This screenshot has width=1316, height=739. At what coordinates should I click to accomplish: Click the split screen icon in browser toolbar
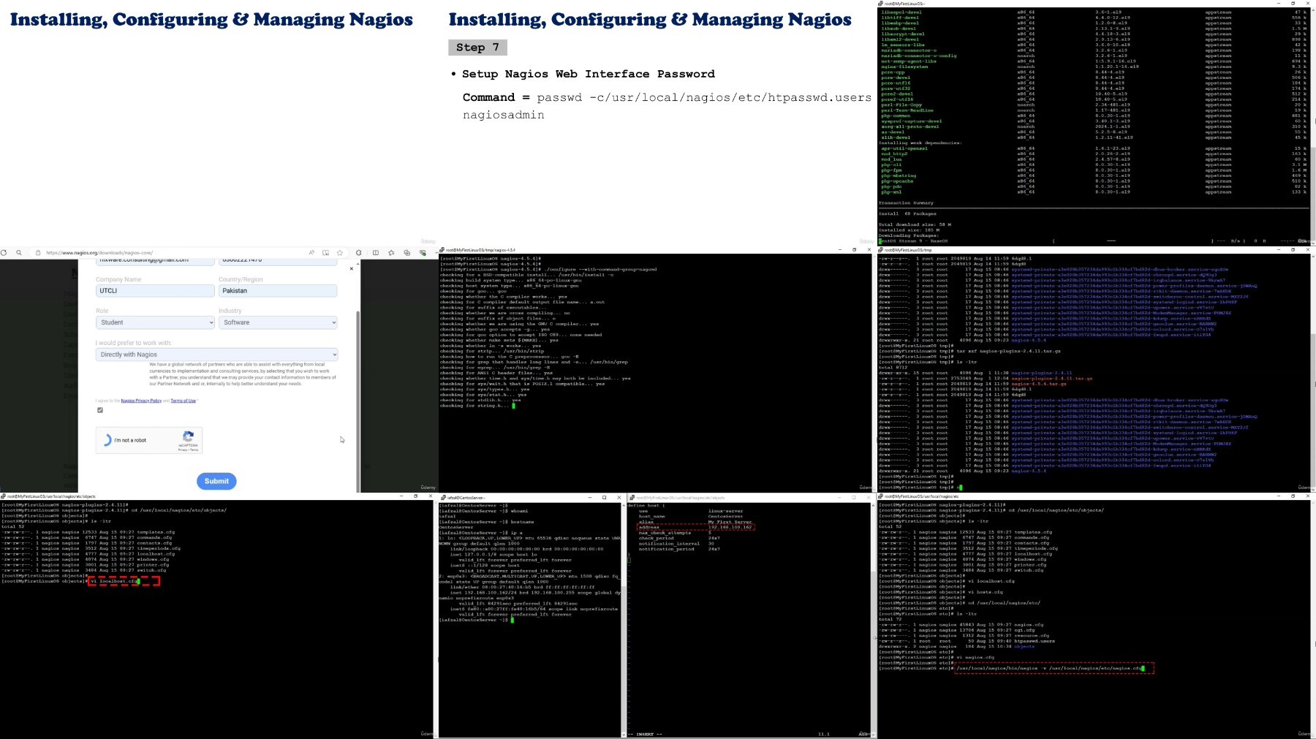376,253
